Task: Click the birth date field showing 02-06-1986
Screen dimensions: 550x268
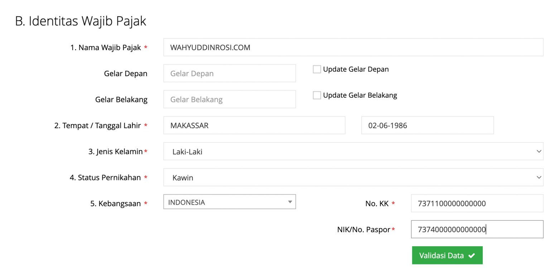Action: click(427, 125)
